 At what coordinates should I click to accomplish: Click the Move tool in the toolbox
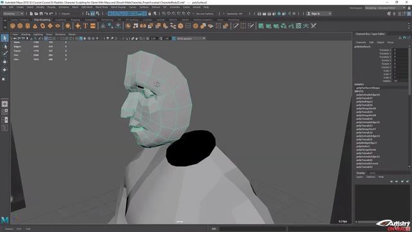point(5,62)
